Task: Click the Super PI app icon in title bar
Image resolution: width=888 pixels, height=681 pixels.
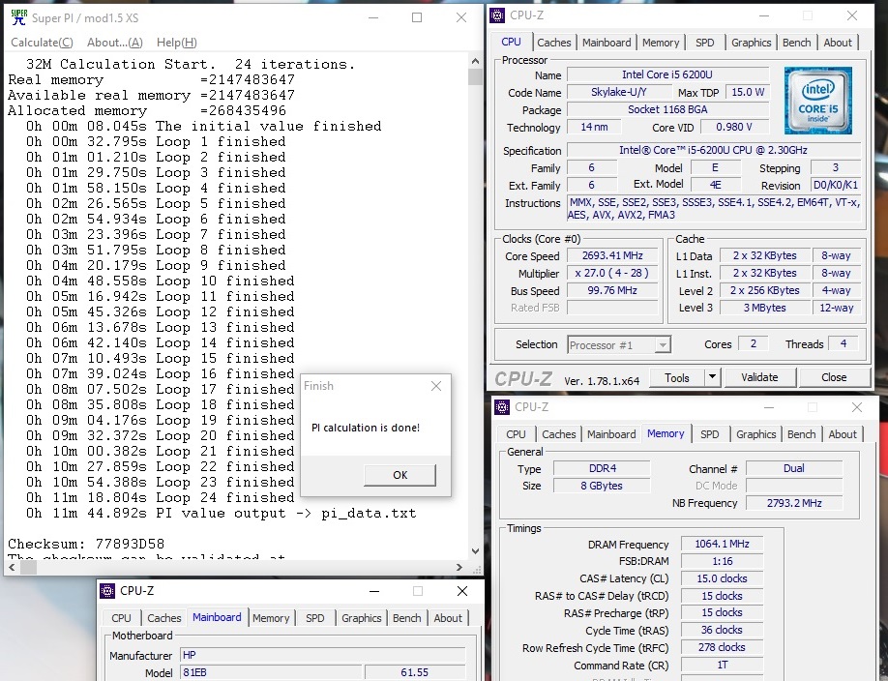Action: [18, 17]
